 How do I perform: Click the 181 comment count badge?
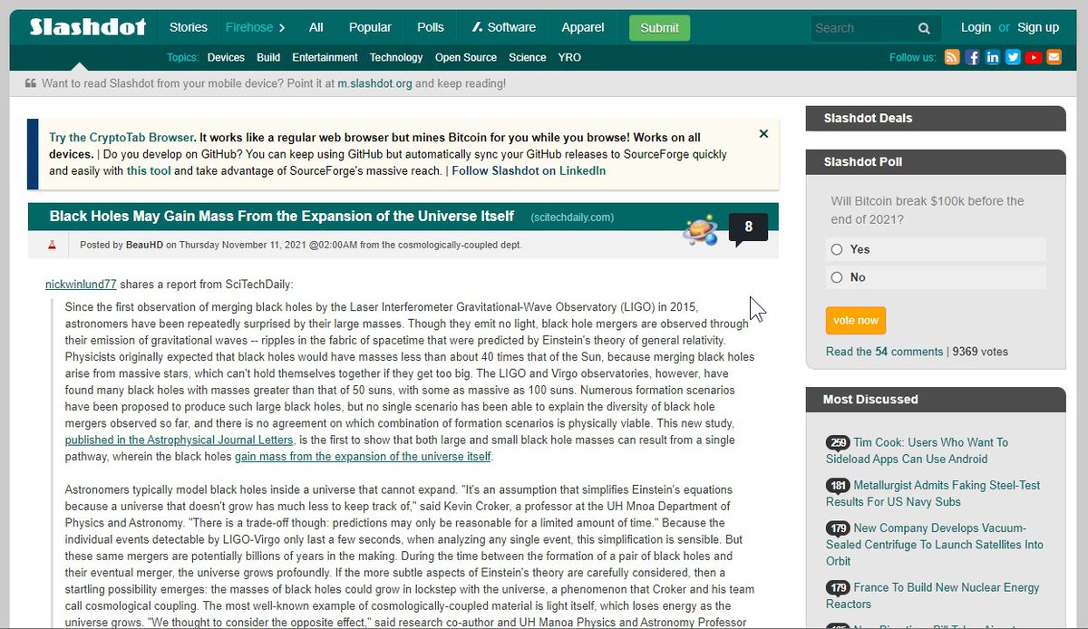tap(838, 486)
